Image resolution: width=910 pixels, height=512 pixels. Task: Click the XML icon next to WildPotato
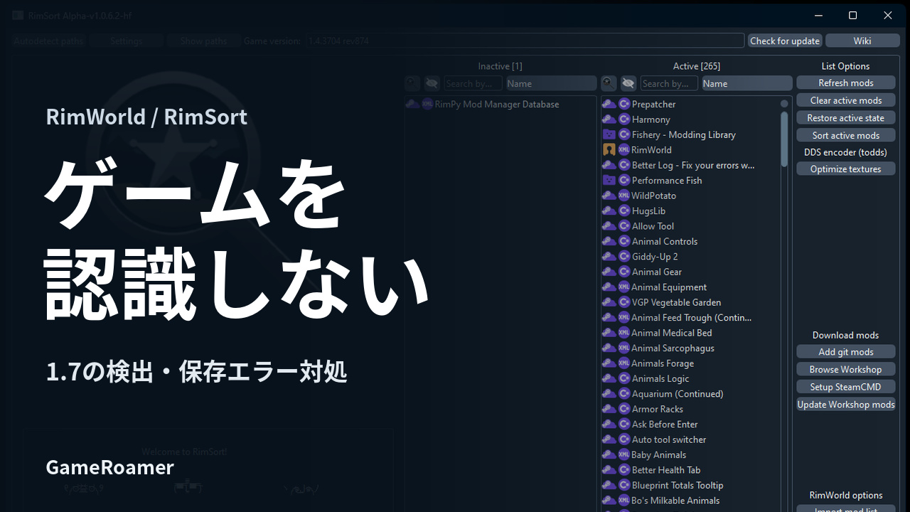[x=624, y=196]
